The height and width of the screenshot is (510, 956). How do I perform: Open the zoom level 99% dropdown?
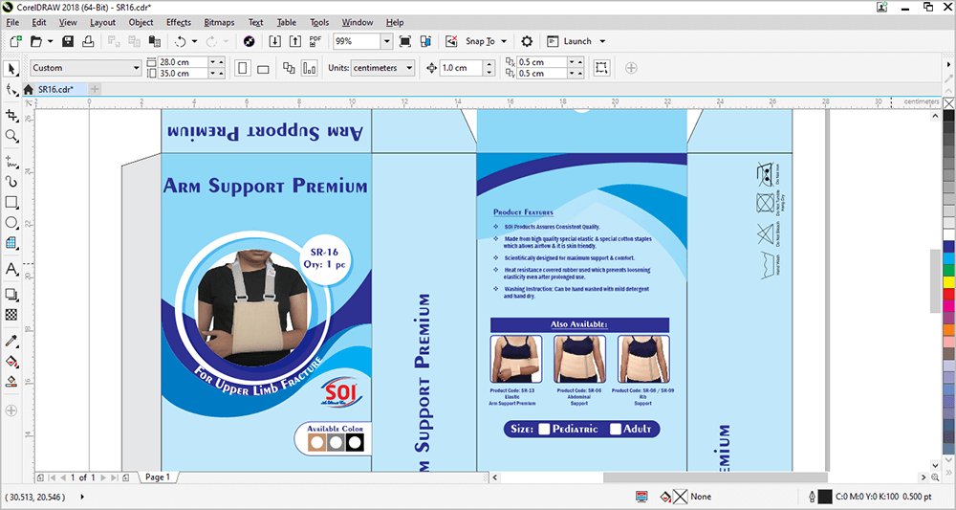(x=386, y=41)
